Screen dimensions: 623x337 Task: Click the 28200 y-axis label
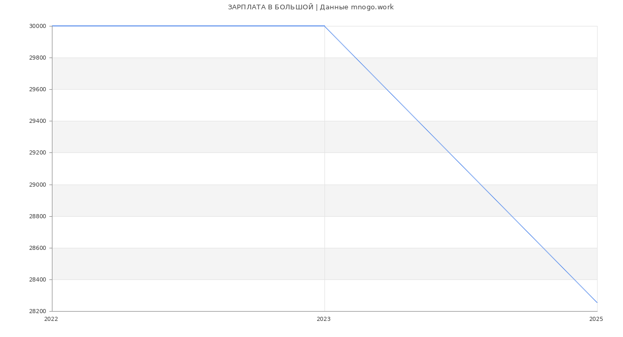[x=37, y=312]
